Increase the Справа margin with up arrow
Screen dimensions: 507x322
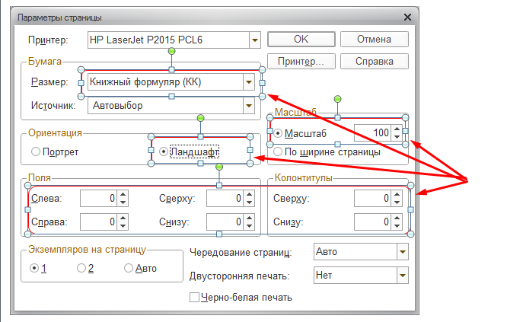pyautogui.click(x=123, y=218)
